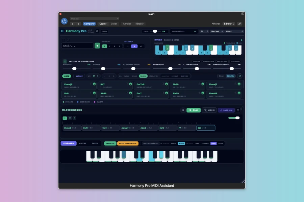This screenshot has height=202, width=304.
Task: Go to previous preset with left chevron
Action: (x=73, y=24)
